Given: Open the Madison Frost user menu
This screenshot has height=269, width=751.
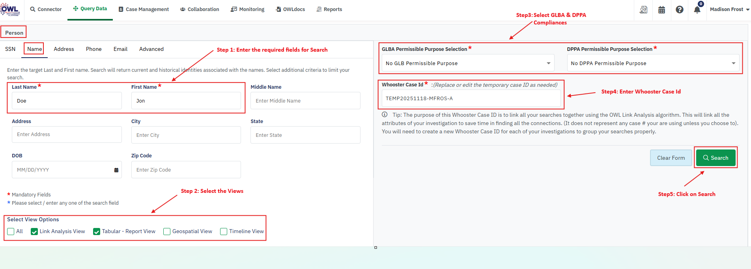Looking at the screenshot, I should tap(729, 9).
